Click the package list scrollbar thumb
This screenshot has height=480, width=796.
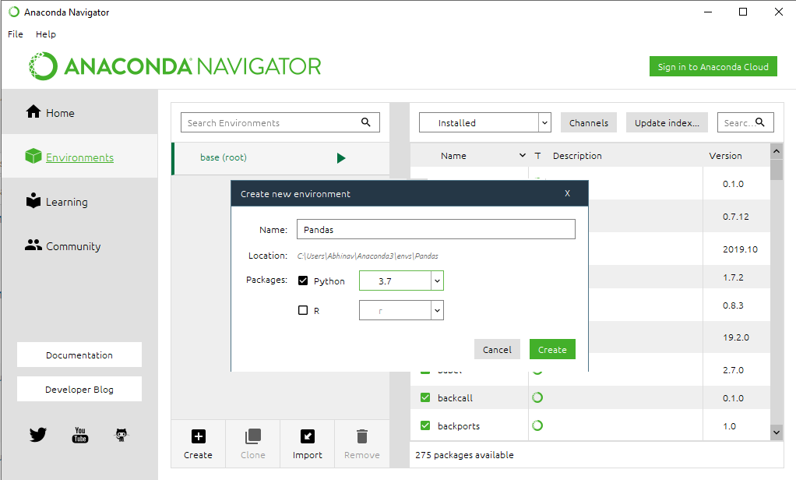(777, 170)
